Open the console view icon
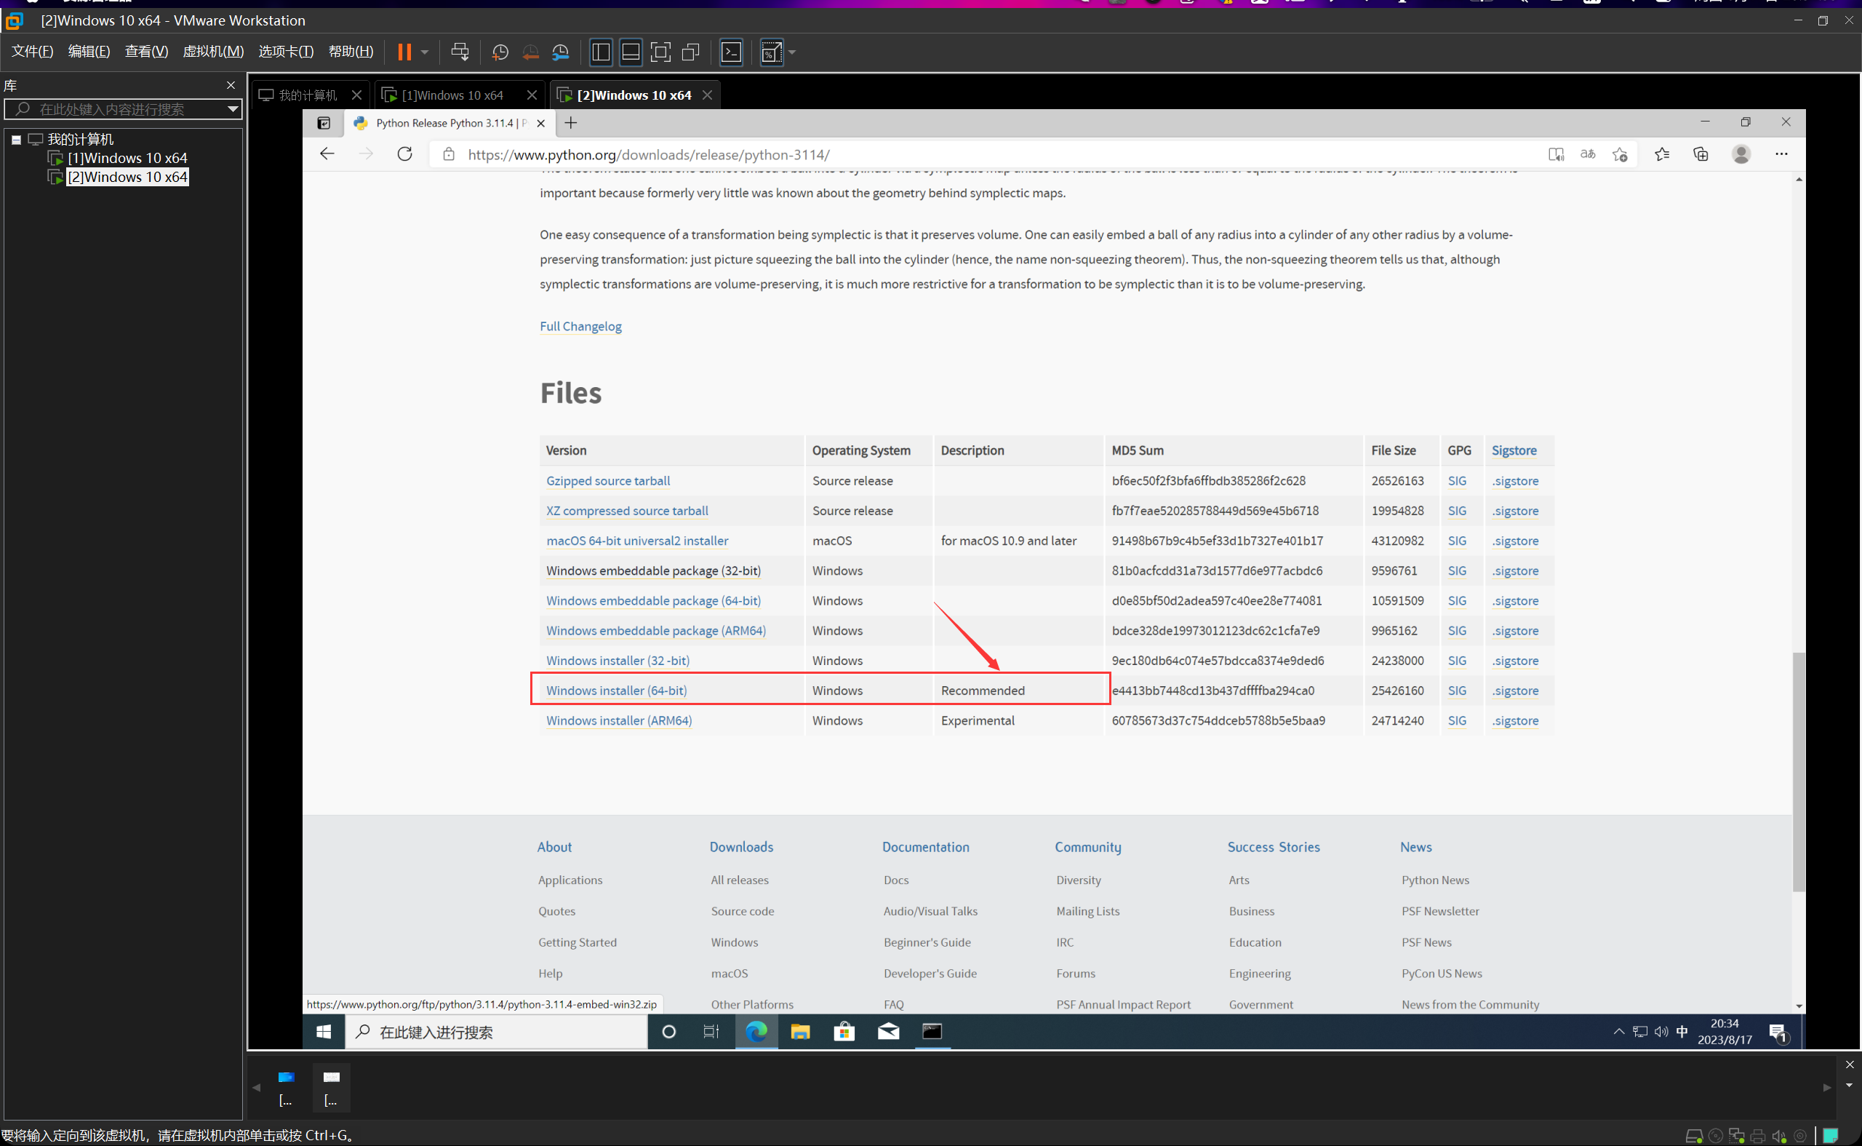 click(x=731, y=52)
